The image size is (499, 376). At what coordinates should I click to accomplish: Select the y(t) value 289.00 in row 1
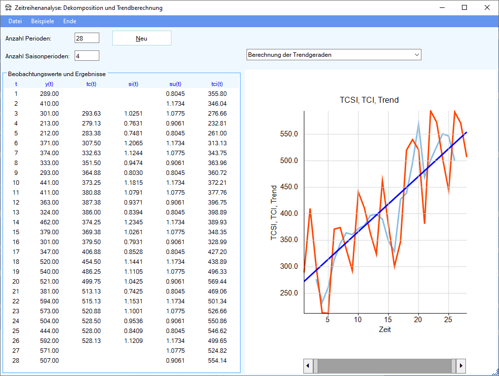click(49, 93)
